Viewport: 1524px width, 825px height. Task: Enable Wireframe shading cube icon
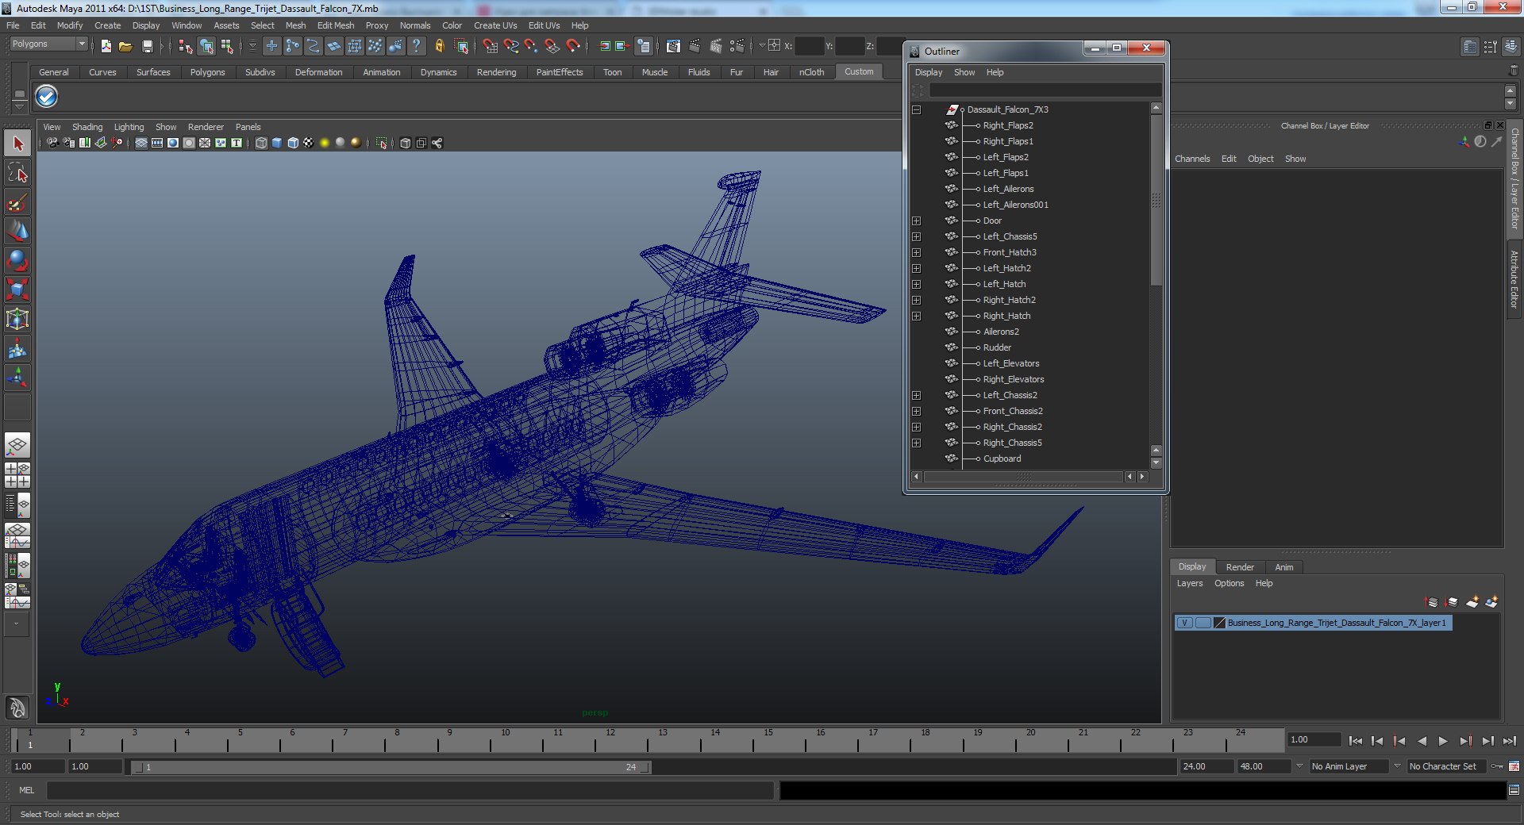(x=261, y=143)
